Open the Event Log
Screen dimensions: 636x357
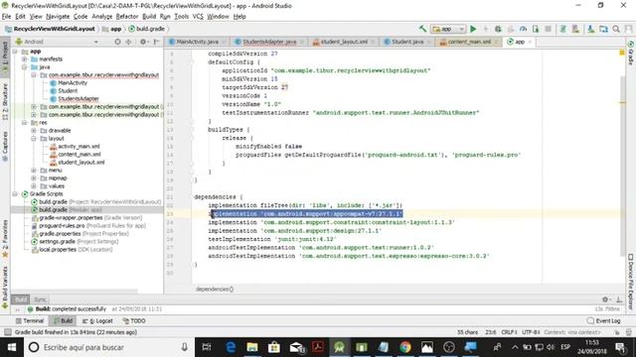coord(603,320)
